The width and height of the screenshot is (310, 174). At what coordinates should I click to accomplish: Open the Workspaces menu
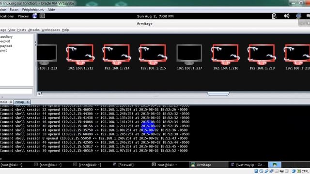(50, 30)
